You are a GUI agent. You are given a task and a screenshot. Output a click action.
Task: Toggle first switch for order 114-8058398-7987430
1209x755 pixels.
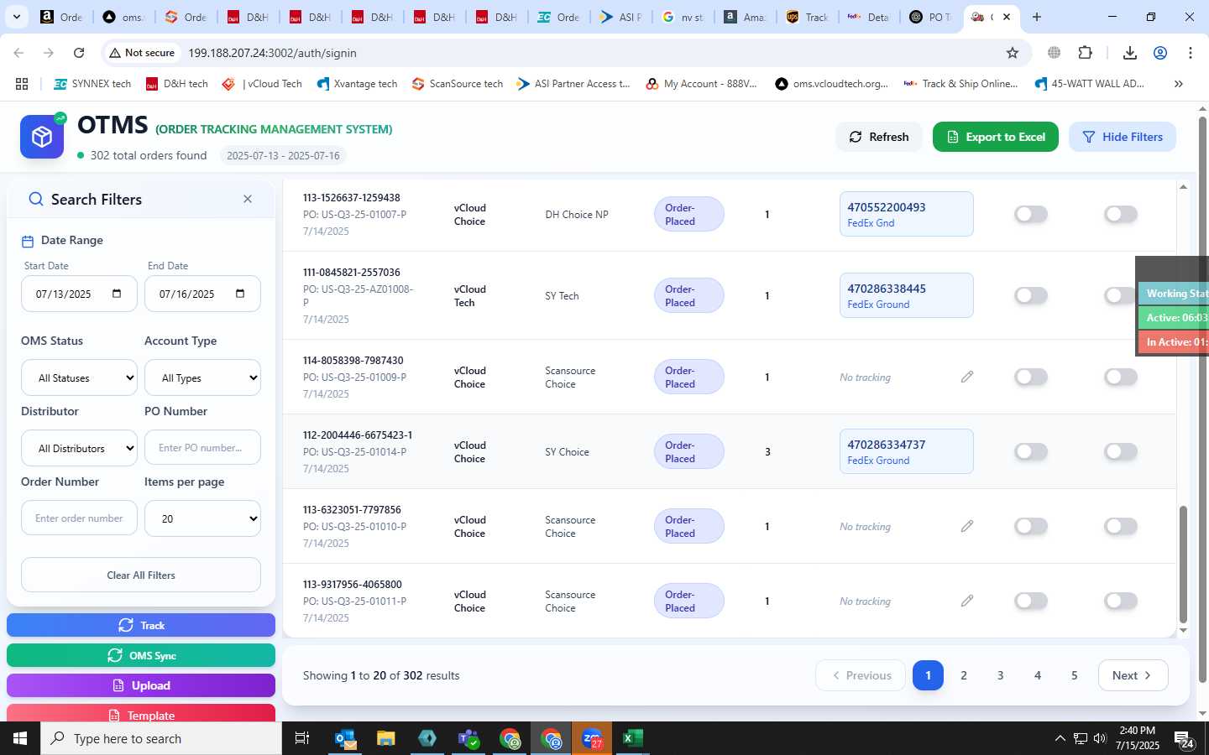point(1031,377)
